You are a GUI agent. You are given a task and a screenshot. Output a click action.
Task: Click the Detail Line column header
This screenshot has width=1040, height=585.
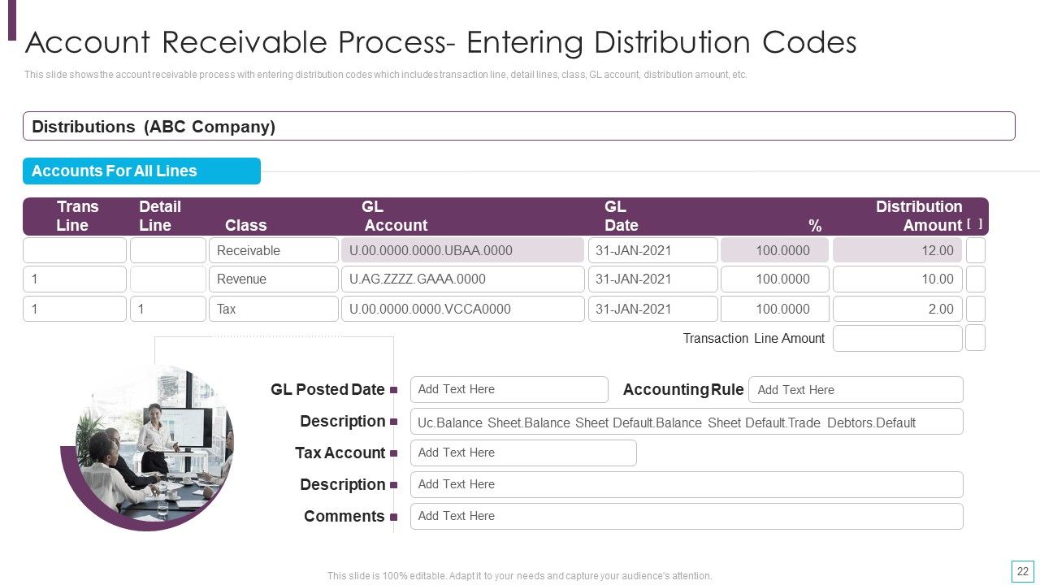pos(159,216)
